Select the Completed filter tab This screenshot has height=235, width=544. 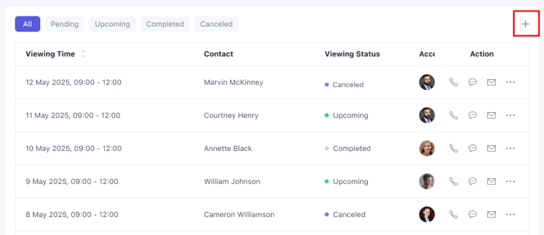pyautogui.click(x=165, y=24)
